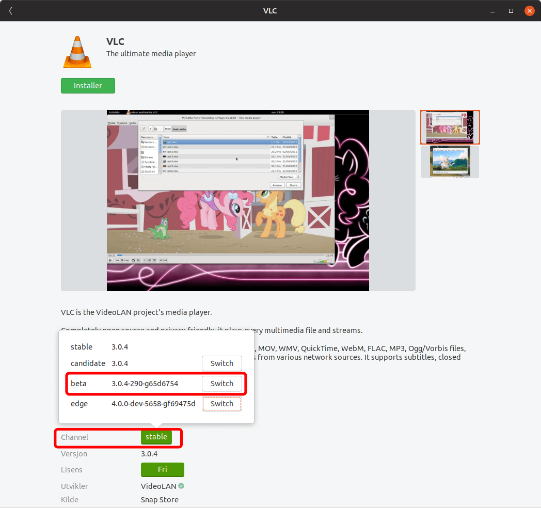Click the Utvikler label
541x508 pixels.
(x=74, y=486)
